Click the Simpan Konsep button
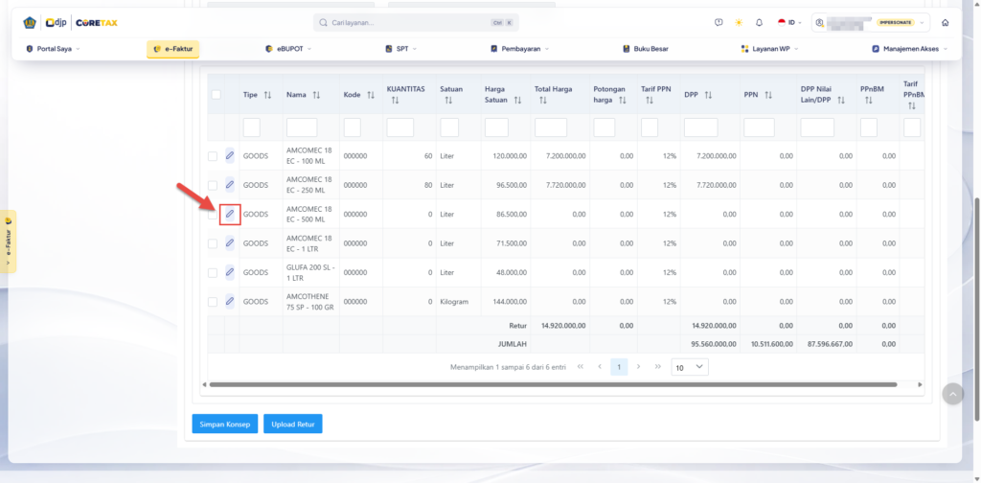This screenshot has height=483, width=981. 224,424
